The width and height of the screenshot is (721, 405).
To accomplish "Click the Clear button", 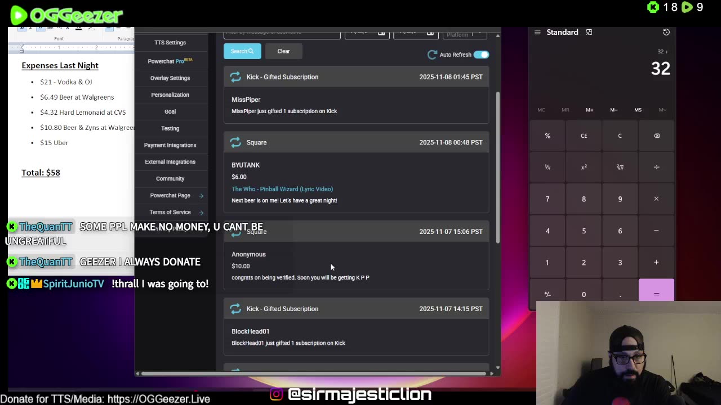I will [x=283, y=51].
